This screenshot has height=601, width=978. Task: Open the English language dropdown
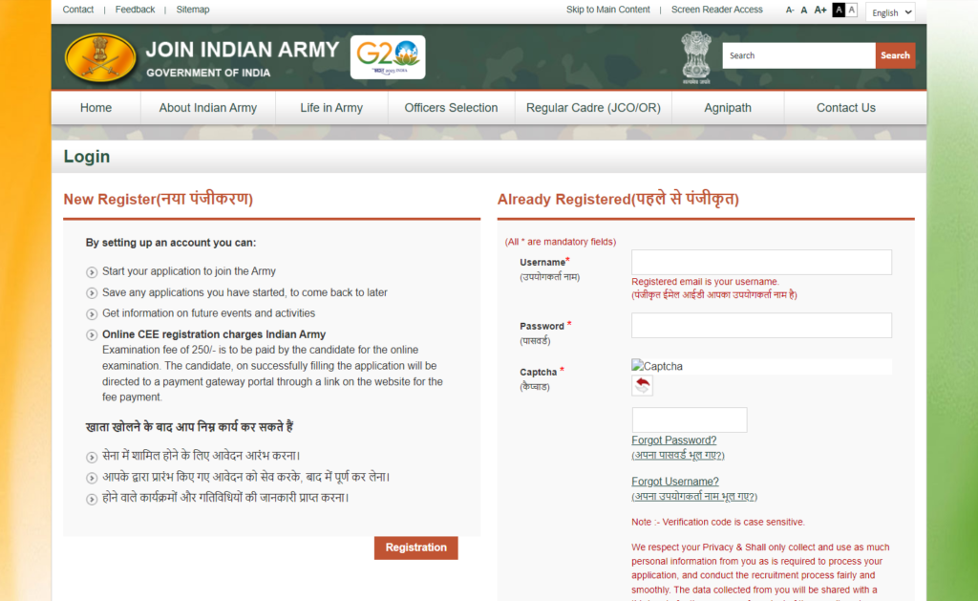click(890, 12)
